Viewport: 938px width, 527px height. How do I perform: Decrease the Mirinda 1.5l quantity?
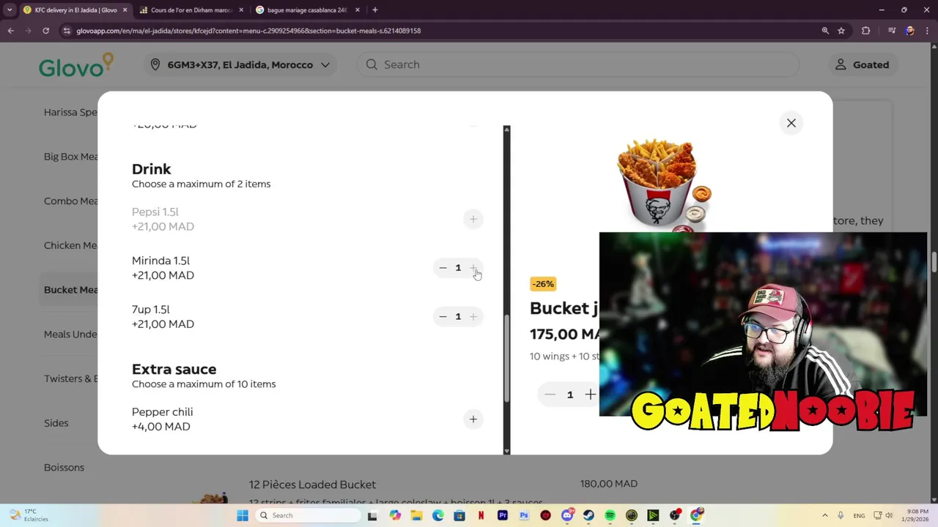pyautogui.click(x=443, y=268)
